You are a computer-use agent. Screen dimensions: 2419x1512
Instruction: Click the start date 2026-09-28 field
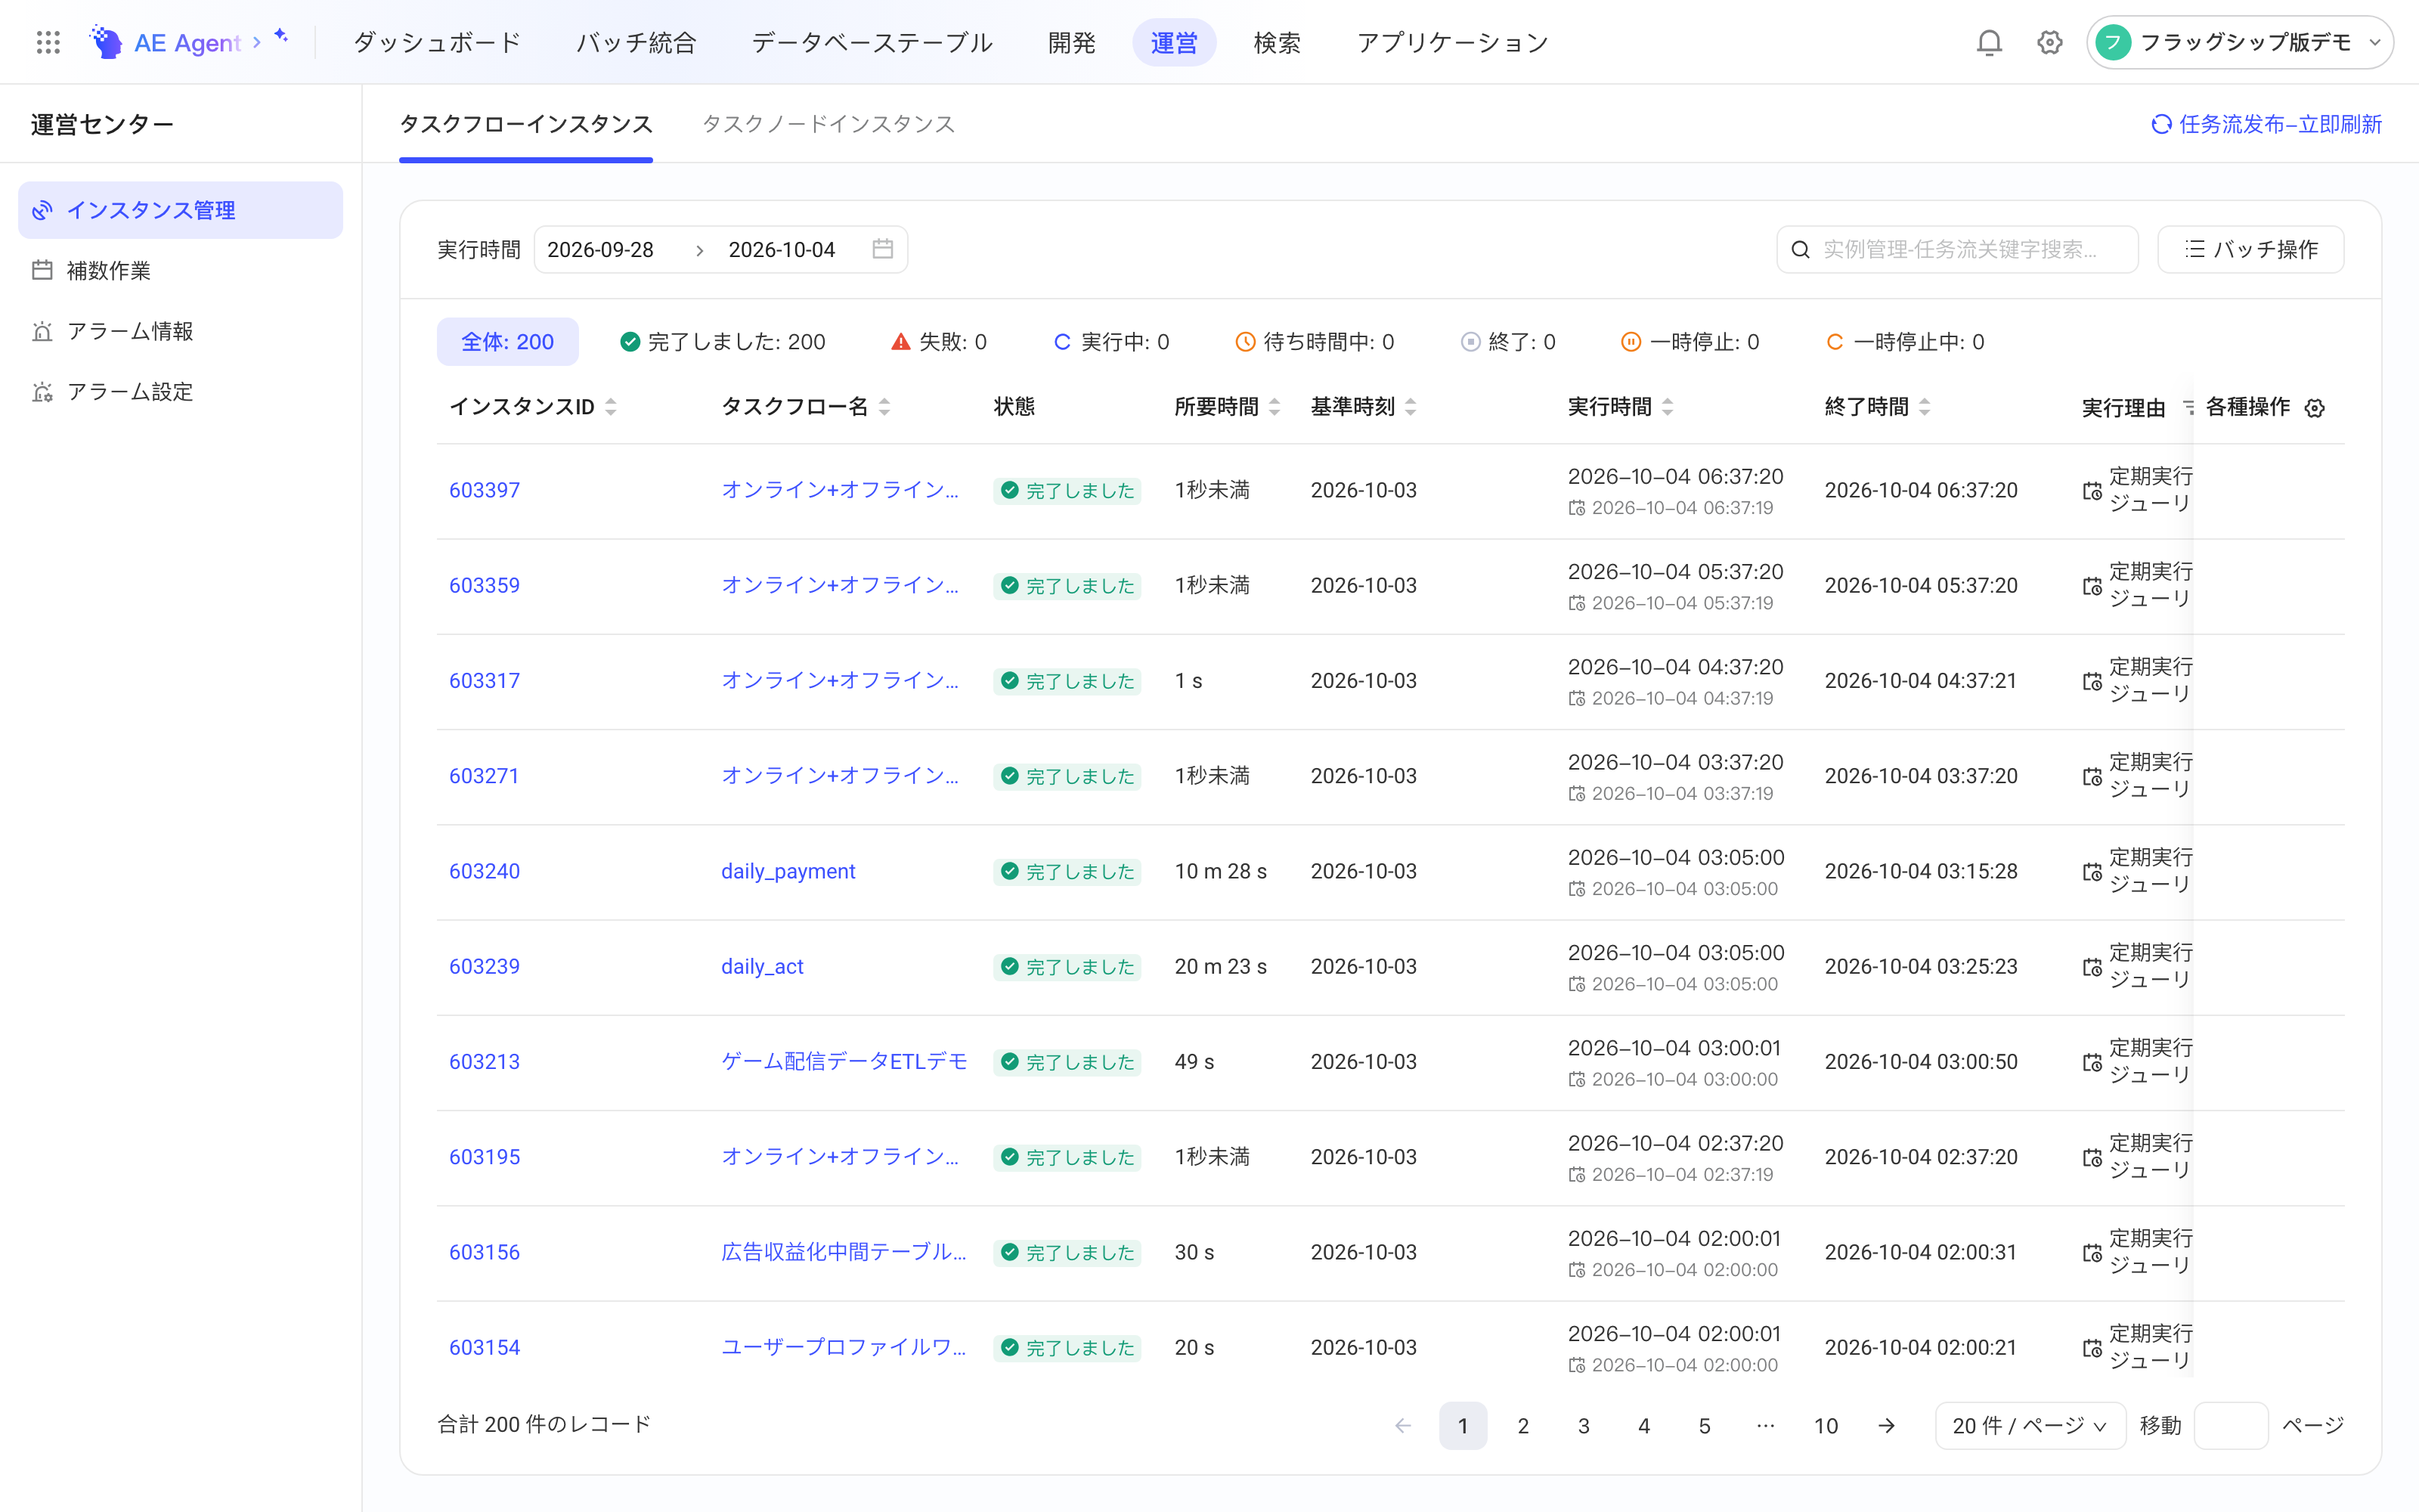click(x=601, y=249)
